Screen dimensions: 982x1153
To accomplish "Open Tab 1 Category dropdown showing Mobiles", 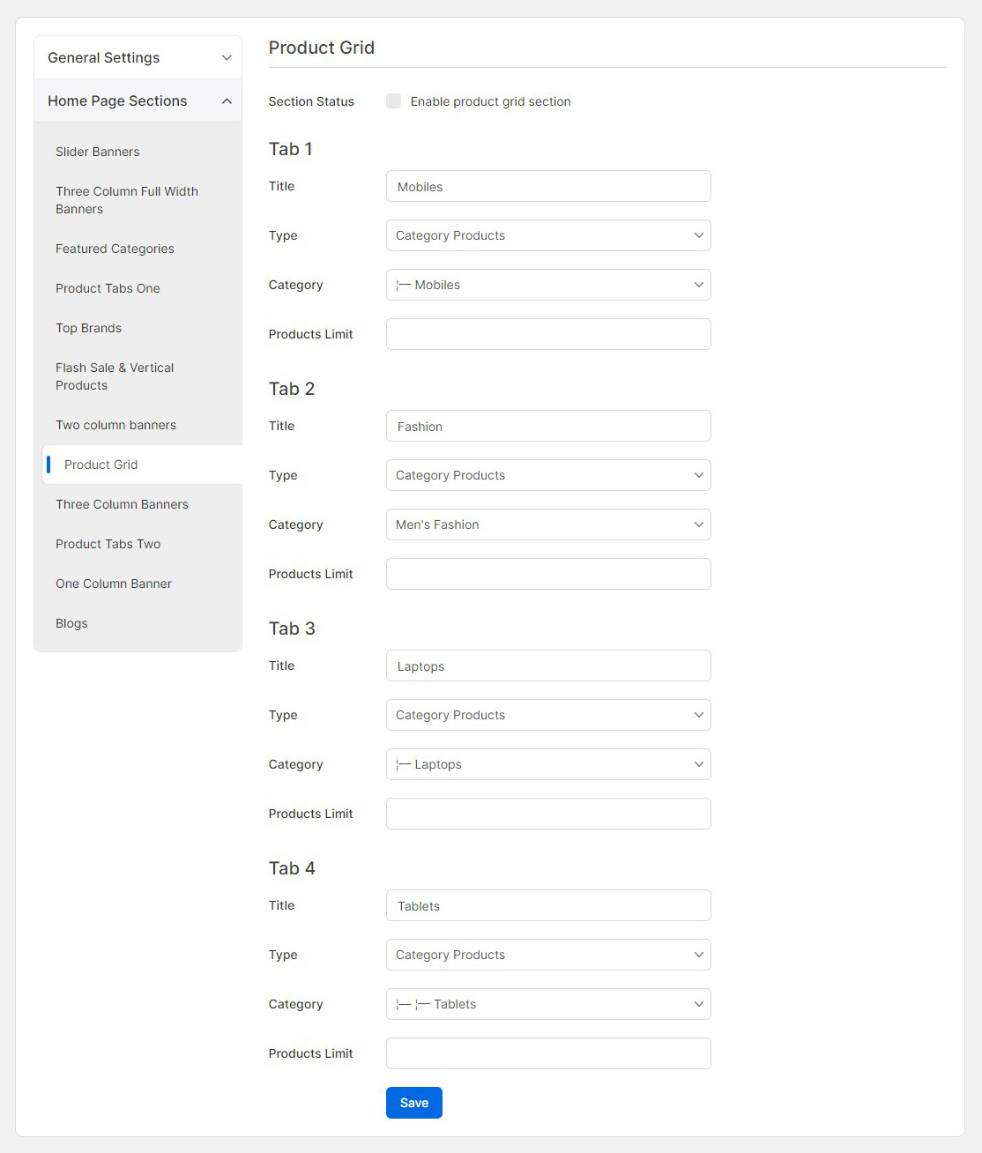I will pyautogui.click(x=547, y=285).
